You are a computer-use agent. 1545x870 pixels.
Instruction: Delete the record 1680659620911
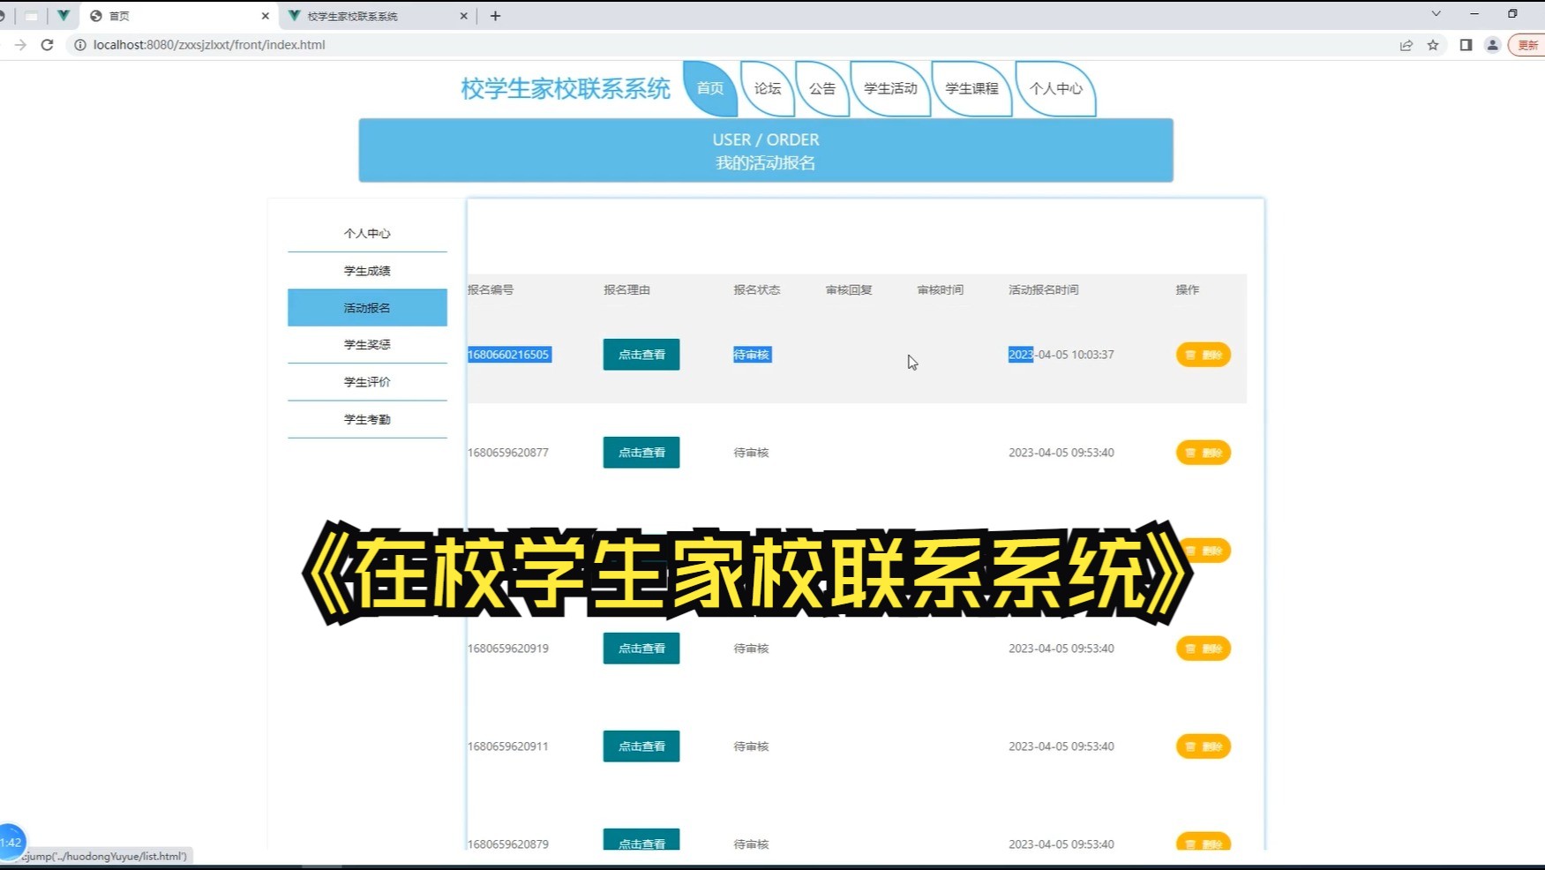pyautogui.click(x=1204, y=746)
